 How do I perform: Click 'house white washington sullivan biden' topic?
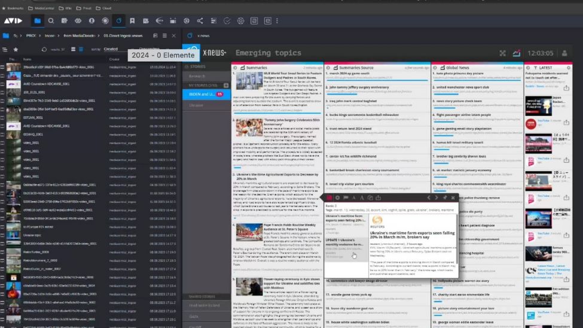click(x=360, y=322)
